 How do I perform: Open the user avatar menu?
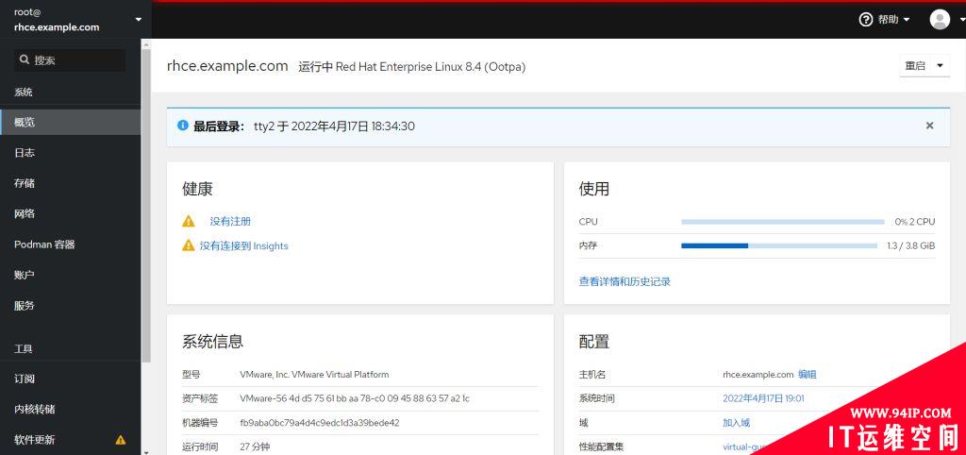coord(940,20)
